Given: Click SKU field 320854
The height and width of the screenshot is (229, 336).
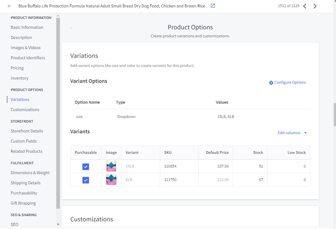Looking at the screenshot, I should (x=179, y=166).
